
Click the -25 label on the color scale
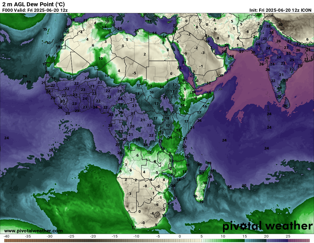tap(71, 236)
